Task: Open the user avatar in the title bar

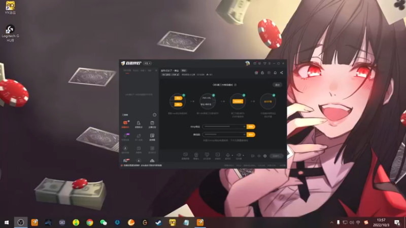Action: pyautogui.click(x=247, y=63)
